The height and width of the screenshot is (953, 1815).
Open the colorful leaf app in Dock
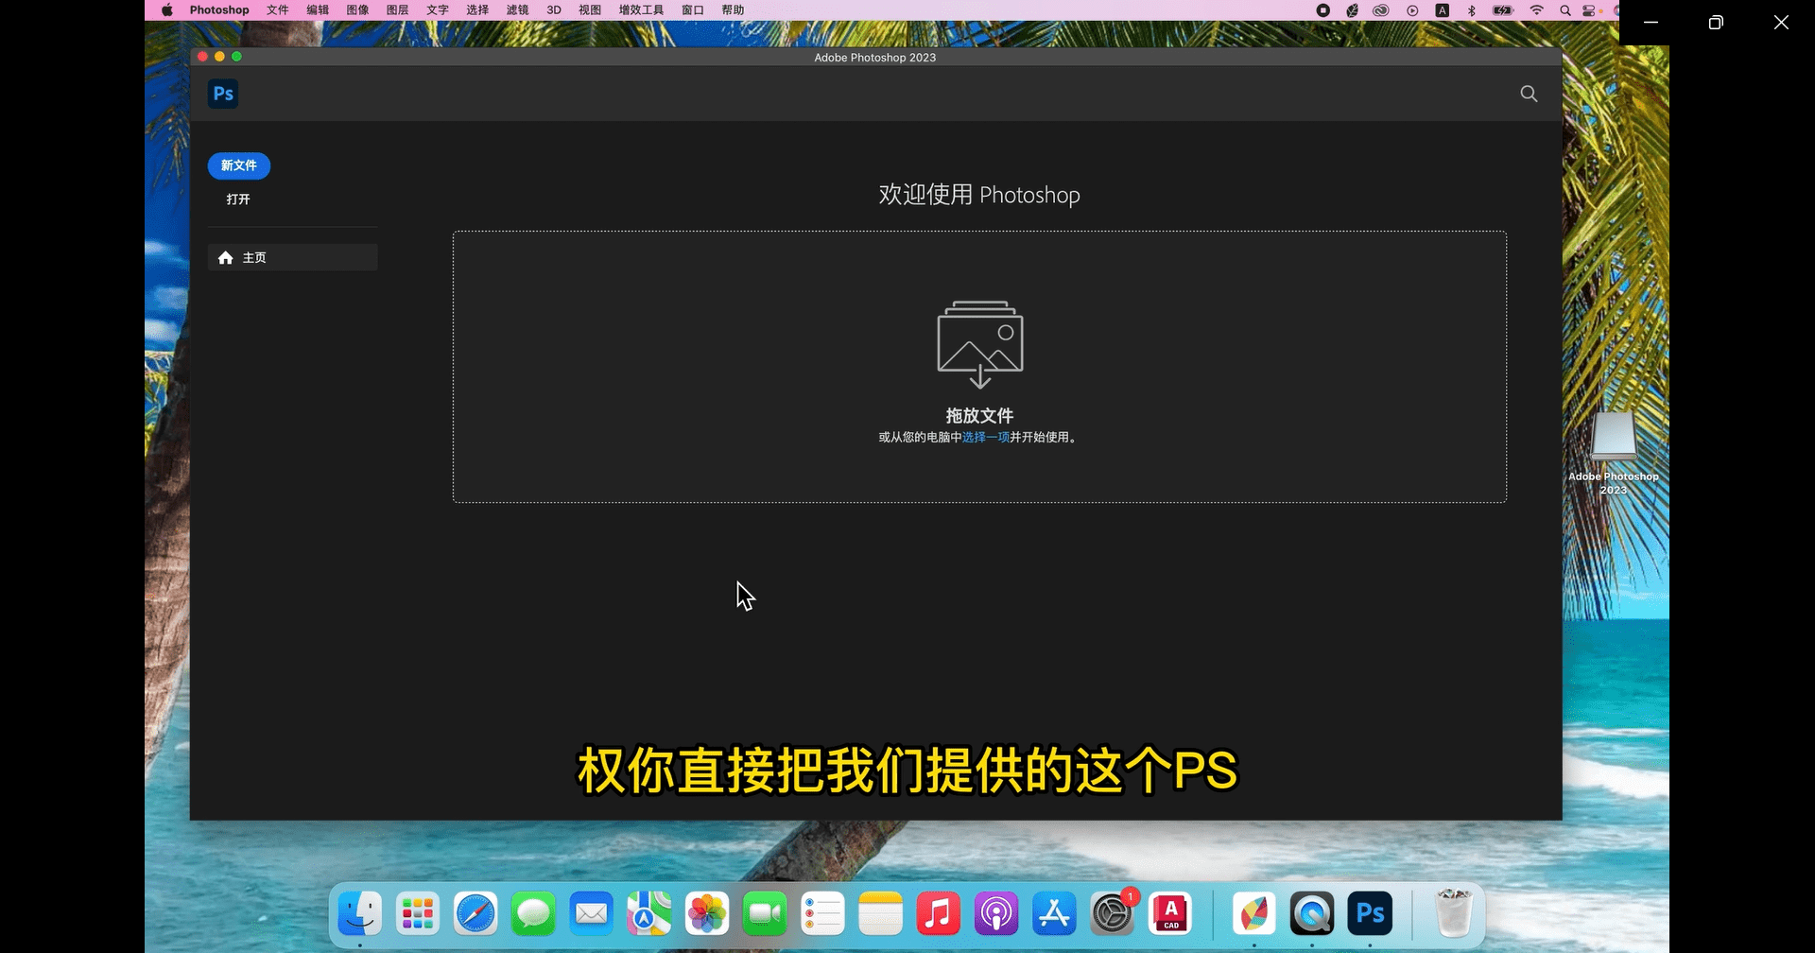[x=1254, y=913]
